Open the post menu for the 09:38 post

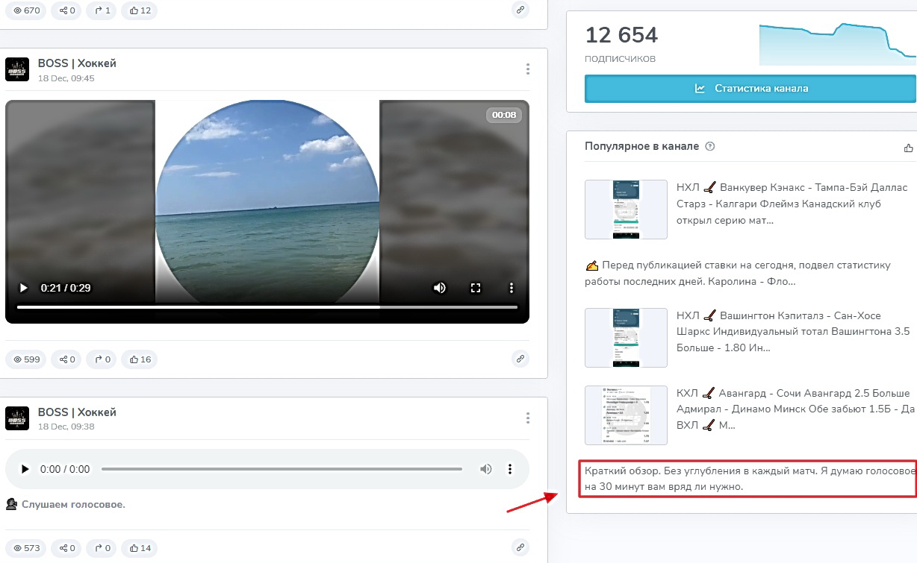527,418
